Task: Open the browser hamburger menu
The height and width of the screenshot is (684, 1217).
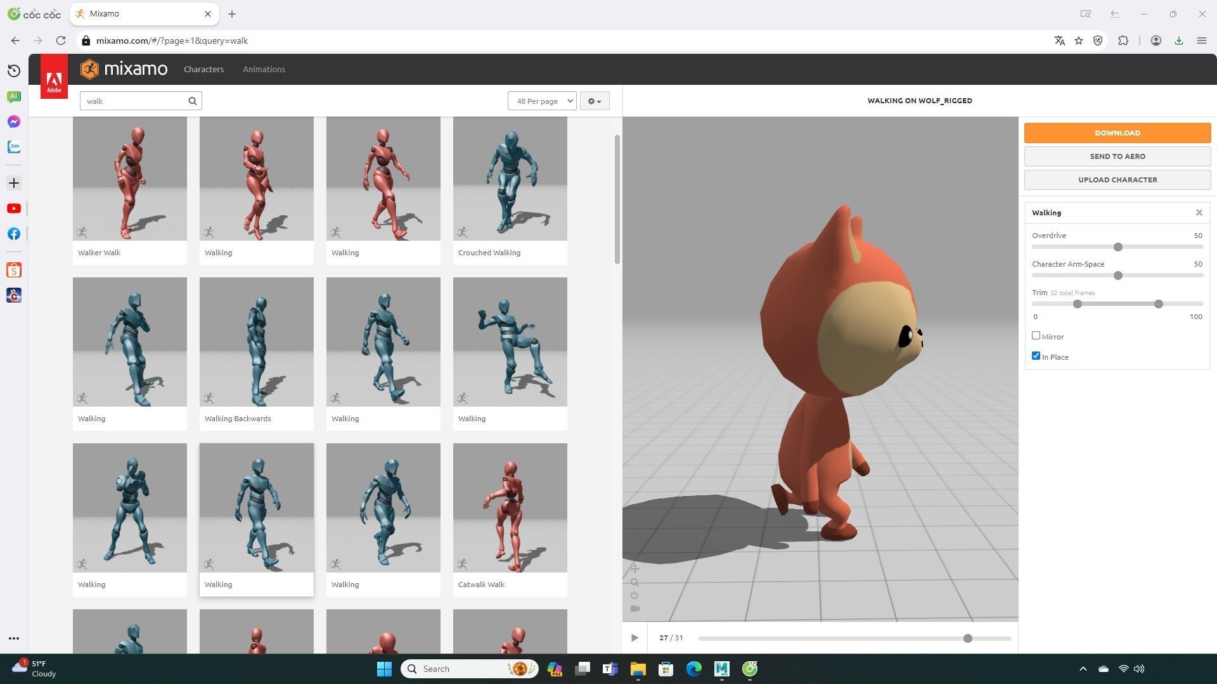Action: point(1202,41)
